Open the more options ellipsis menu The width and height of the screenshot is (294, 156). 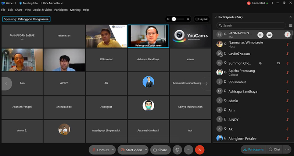coord(189,150)
